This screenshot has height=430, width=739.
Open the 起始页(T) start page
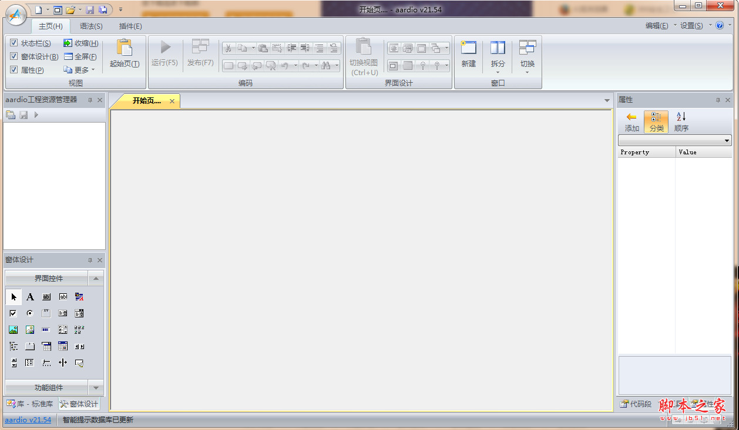click(x=125, y=54)
